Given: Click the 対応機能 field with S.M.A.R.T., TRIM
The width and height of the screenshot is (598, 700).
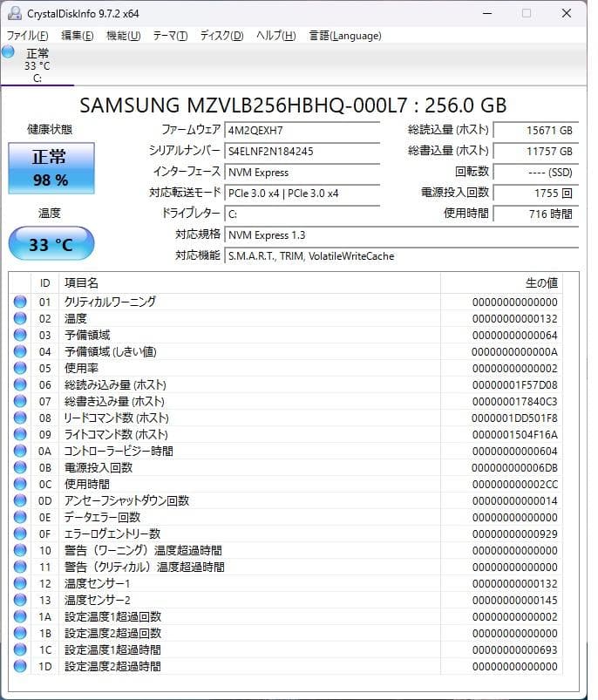Looking at the screenshot, I should 402,256.
